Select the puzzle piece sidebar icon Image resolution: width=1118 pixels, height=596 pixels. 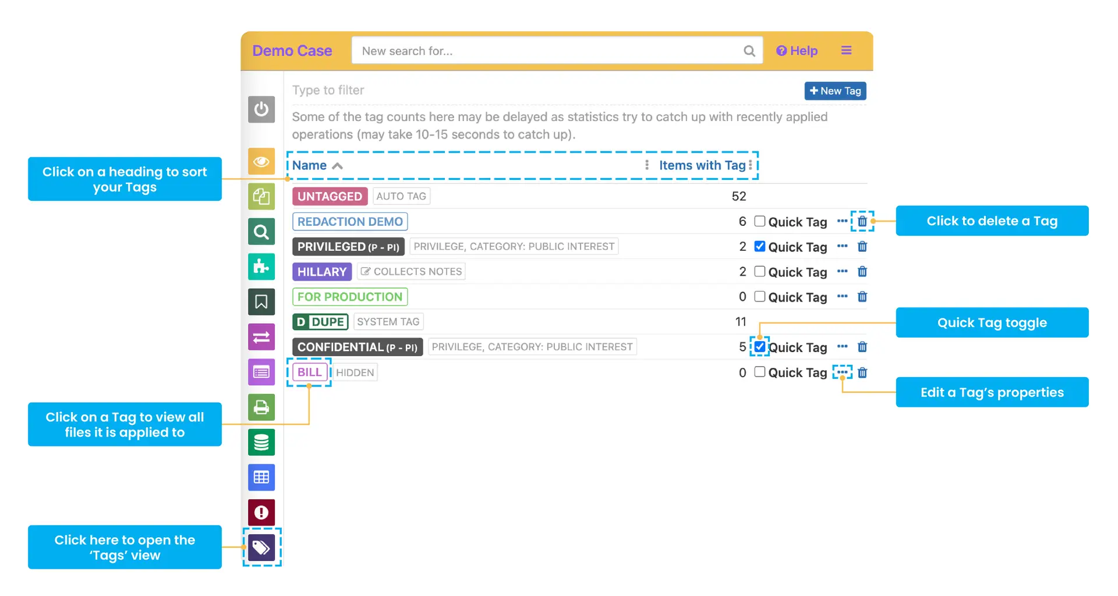[261, 267]
